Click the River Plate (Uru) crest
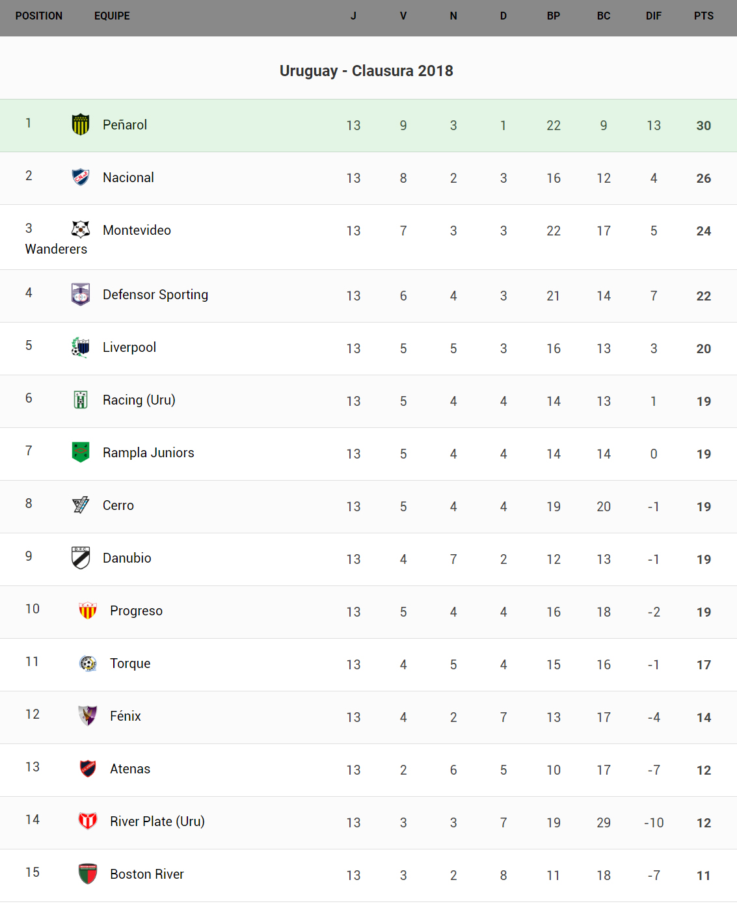 point(88,821)
